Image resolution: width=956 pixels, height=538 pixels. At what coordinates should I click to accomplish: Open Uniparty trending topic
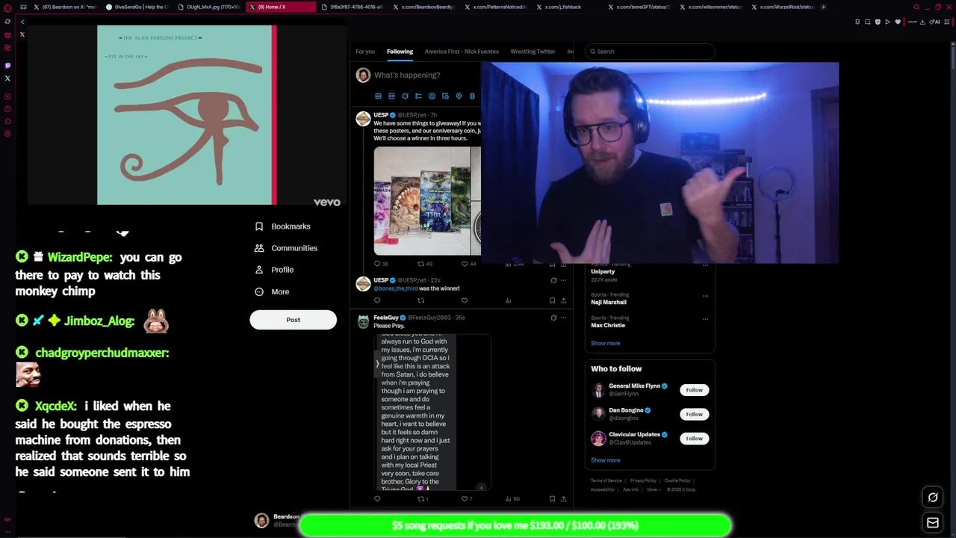(603, 272)
